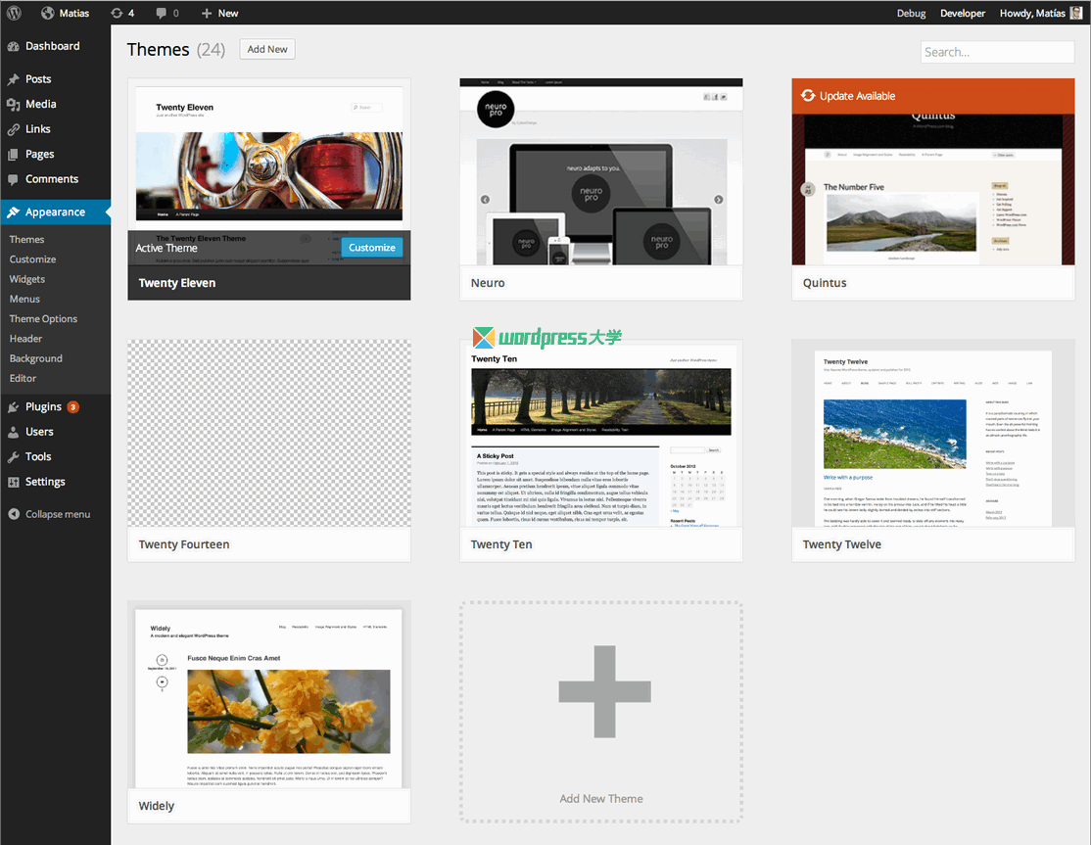Screen dimensions: 1091x845
Task: Open the Menus submenu item
Action: pos(25,299)
